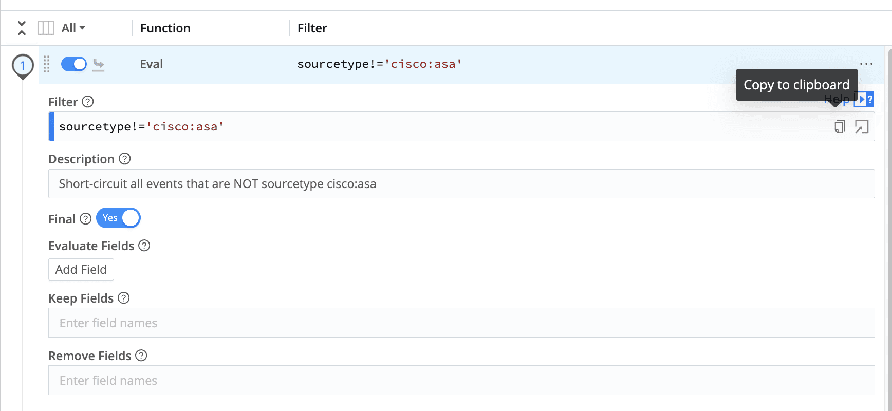This screenshot has height=411, width=892.
Task: Click the Remove Fields input box
Action: pos(461,380)
